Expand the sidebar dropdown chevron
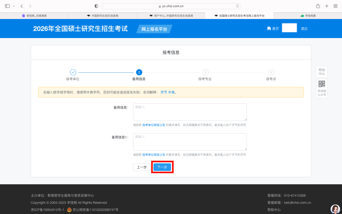 tap(14, 6)
